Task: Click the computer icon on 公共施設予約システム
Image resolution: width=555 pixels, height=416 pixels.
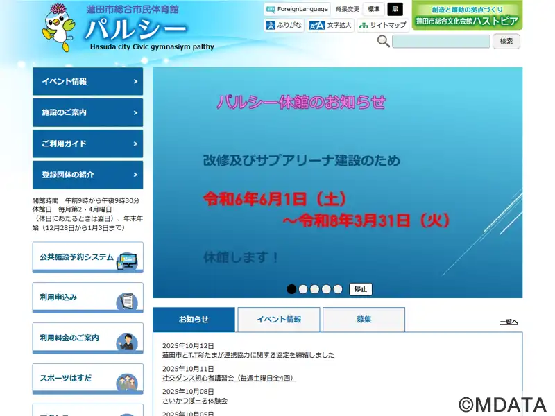Action: (x=127, y=261)
